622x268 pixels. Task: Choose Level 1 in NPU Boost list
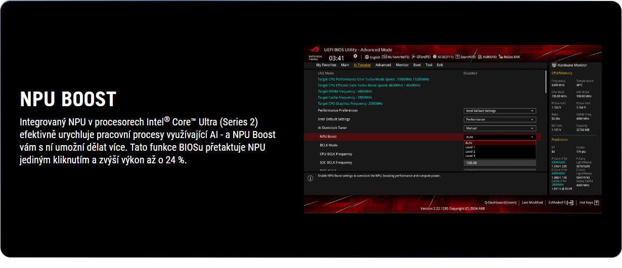pos(500,147)
